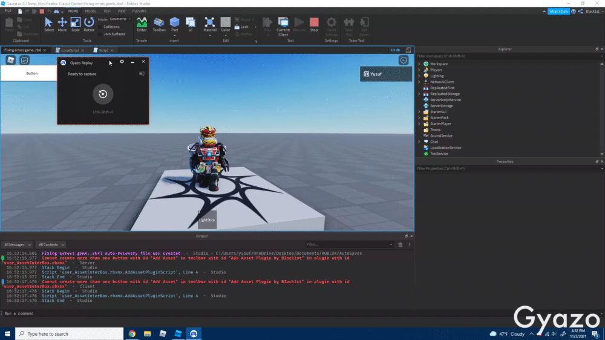Select SoundService in Explorer
605x340 pixels.
[x=441, y=136]
